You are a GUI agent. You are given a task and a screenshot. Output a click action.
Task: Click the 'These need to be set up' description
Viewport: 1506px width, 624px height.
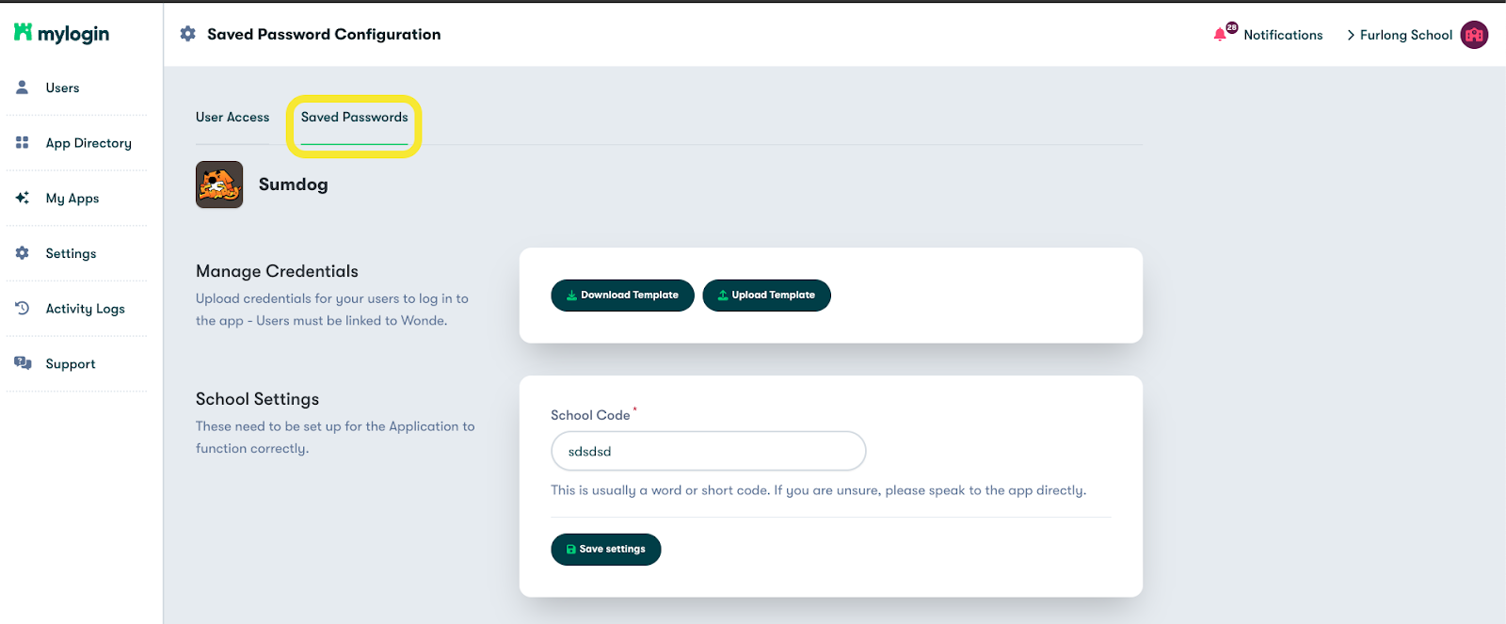coord(335,438)
